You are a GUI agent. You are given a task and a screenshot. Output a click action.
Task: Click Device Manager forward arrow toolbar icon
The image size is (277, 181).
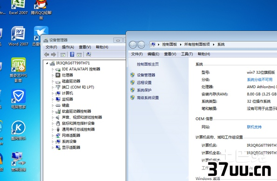pyautogui.click(x=54, y=55)
